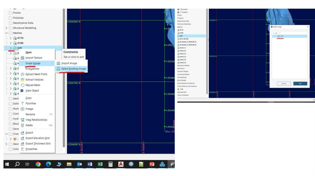The height and width of the screenshot is (176, 315).
Task: Click the Import Texture icon in context menu
Action: [22, 58]
